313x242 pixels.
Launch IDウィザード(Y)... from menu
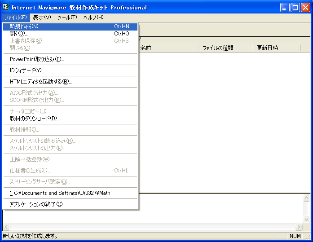point(70,70)
